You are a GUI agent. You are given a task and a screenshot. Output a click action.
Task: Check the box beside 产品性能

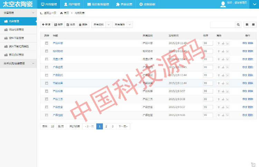[47, 115]
